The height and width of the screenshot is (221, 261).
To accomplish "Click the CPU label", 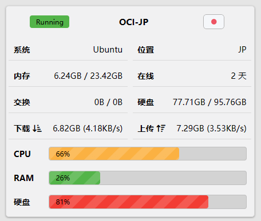I will tap(22, 154).
